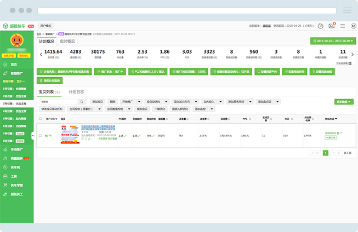Click the browser menu icon
The width and height of the screenshot is (358, 232).
pos(347,10)
